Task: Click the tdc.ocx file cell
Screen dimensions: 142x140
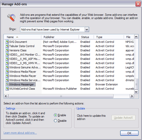Action: (x=130, y=46)
